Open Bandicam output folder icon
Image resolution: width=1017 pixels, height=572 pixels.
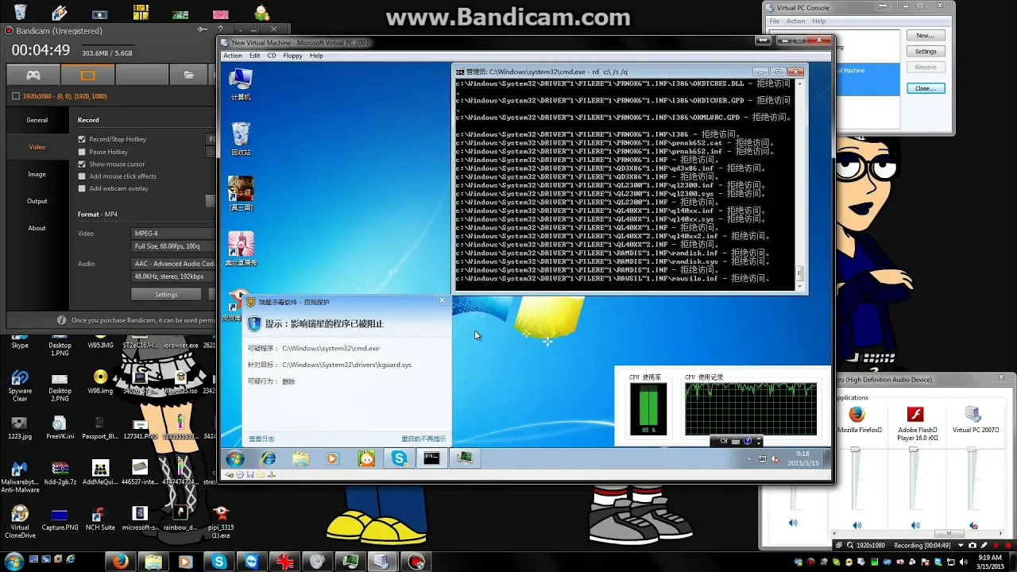point(189,75)
